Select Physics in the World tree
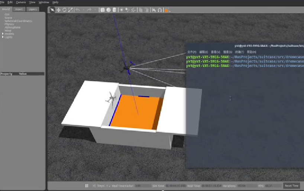 [9, 24]
